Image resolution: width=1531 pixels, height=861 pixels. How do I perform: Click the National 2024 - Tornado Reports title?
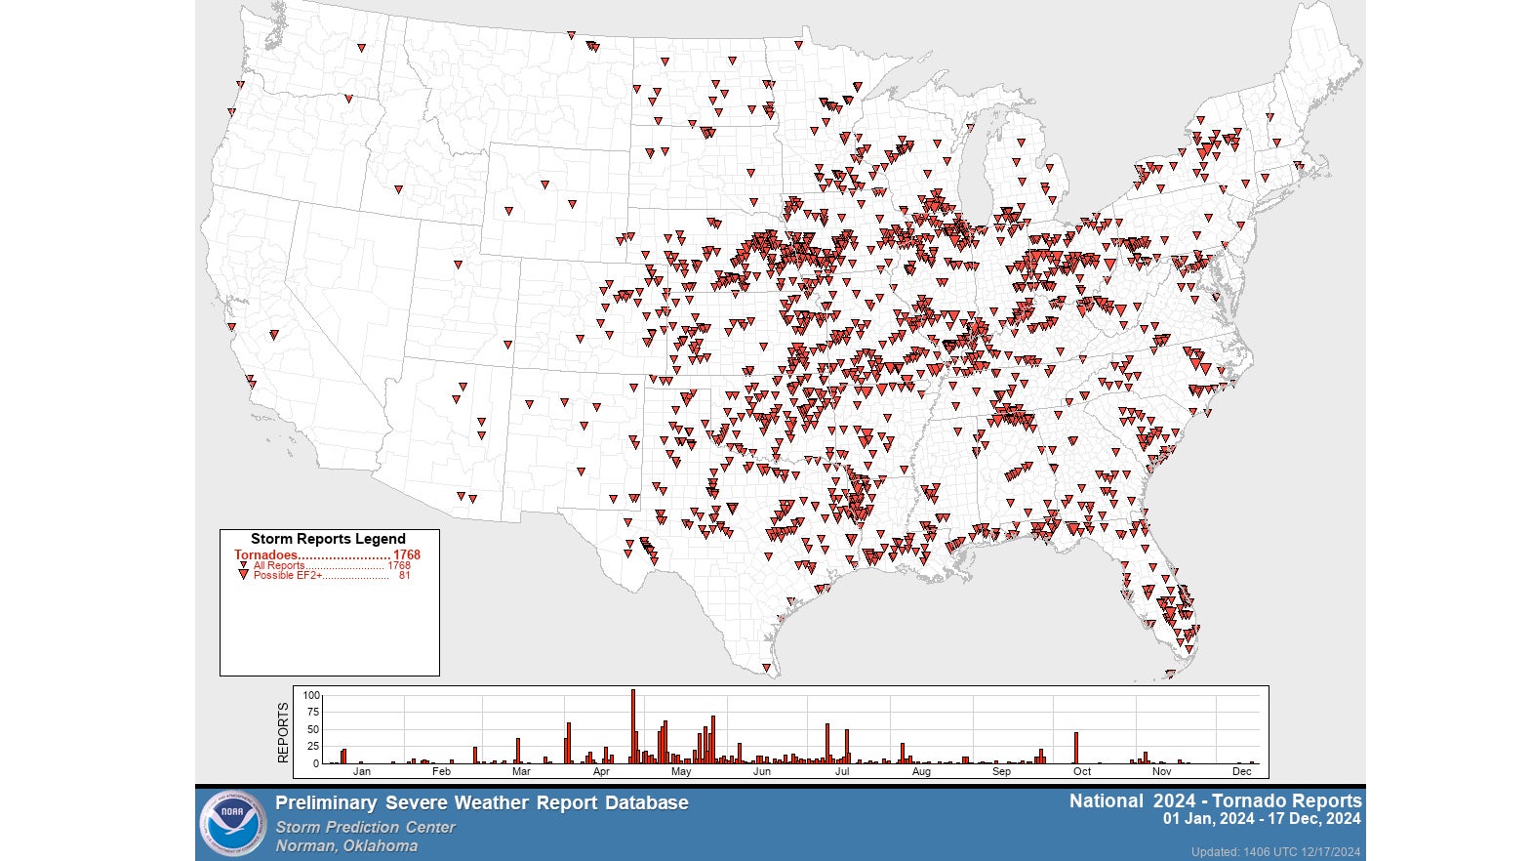[1215, 800]
